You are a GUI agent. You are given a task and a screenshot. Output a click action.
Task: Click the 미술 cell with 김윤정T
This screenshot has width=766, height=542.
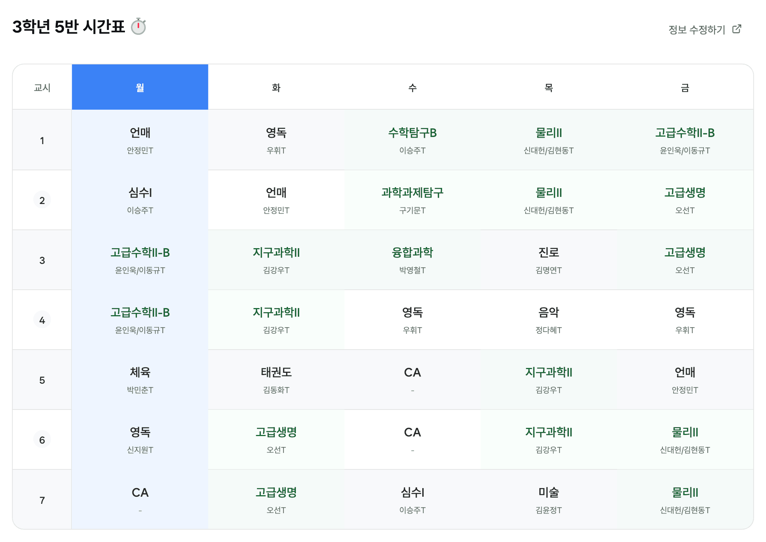click(x=548, y=499)
